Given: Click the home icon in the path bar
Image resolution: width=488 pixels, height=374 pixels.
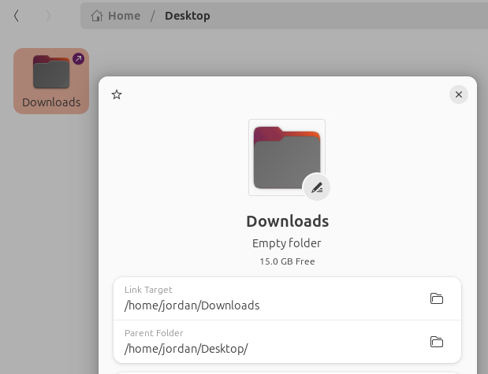Looking at the screenshot, I should [97, 16].
